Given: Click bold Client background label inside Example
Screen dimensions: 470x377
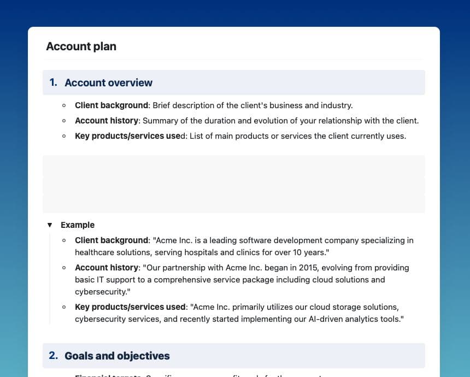Looking at the screenshot, I should point(111,240).
